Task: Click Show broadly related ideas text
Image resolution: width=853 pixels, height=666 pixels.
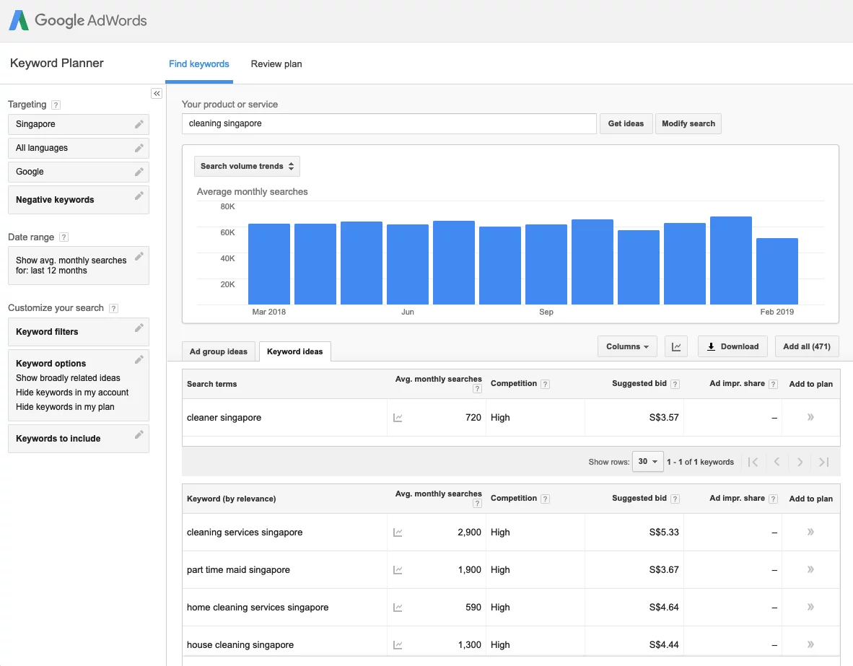Action: click(x=68, y=378)
